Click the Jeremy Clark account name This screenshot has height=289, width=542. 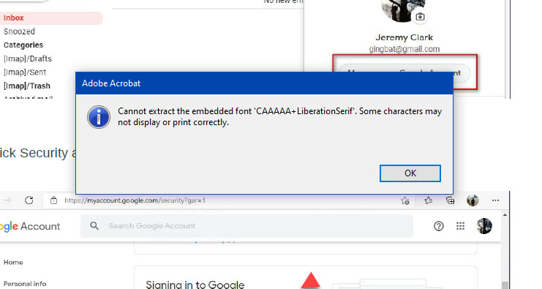pyautogui.click(x=404, y=37)
